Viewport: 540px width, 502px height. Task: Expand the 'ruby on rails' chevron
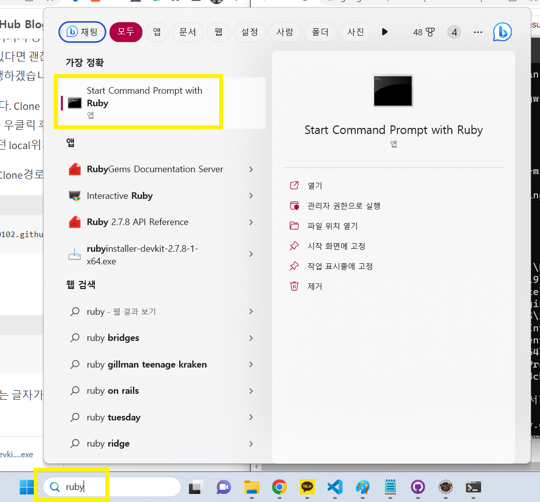[x=251, y=391]
